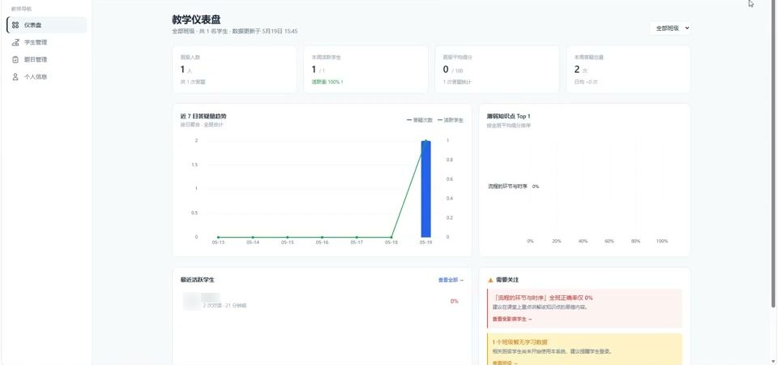Click the 教学仪表盘 page title
This screenshot has height=365, width=778.
click(x=196, y=19)
